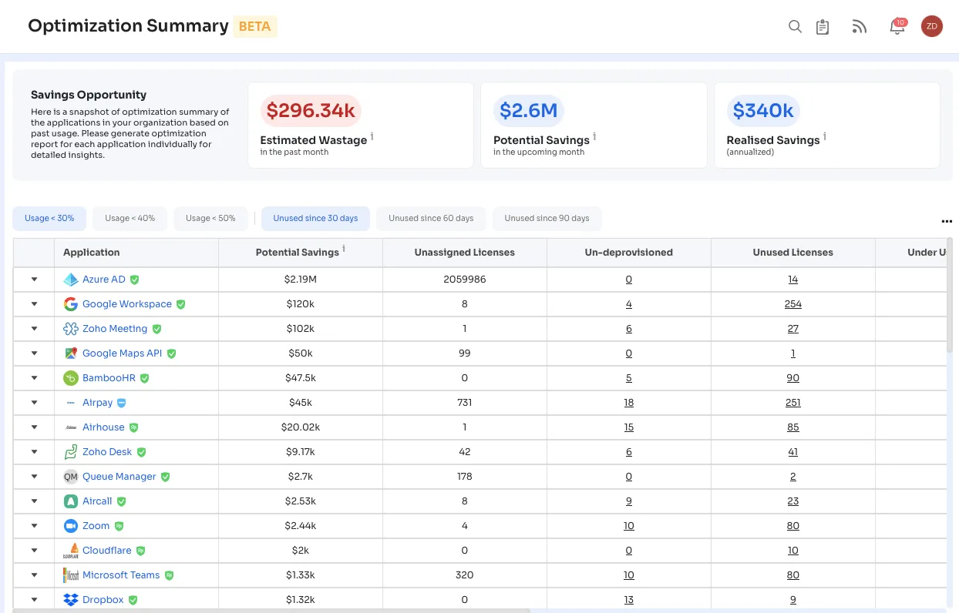959x613 pixels.
Task: Open Google Workspace unused licenses 254
Action: pyautogui.click(x=793, y=304)
